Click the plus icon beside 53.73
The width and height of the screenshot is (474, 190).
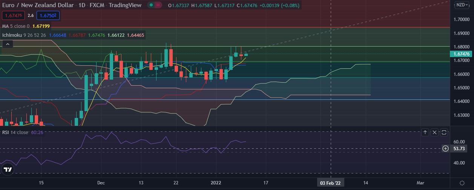click(x=445, y=149)
